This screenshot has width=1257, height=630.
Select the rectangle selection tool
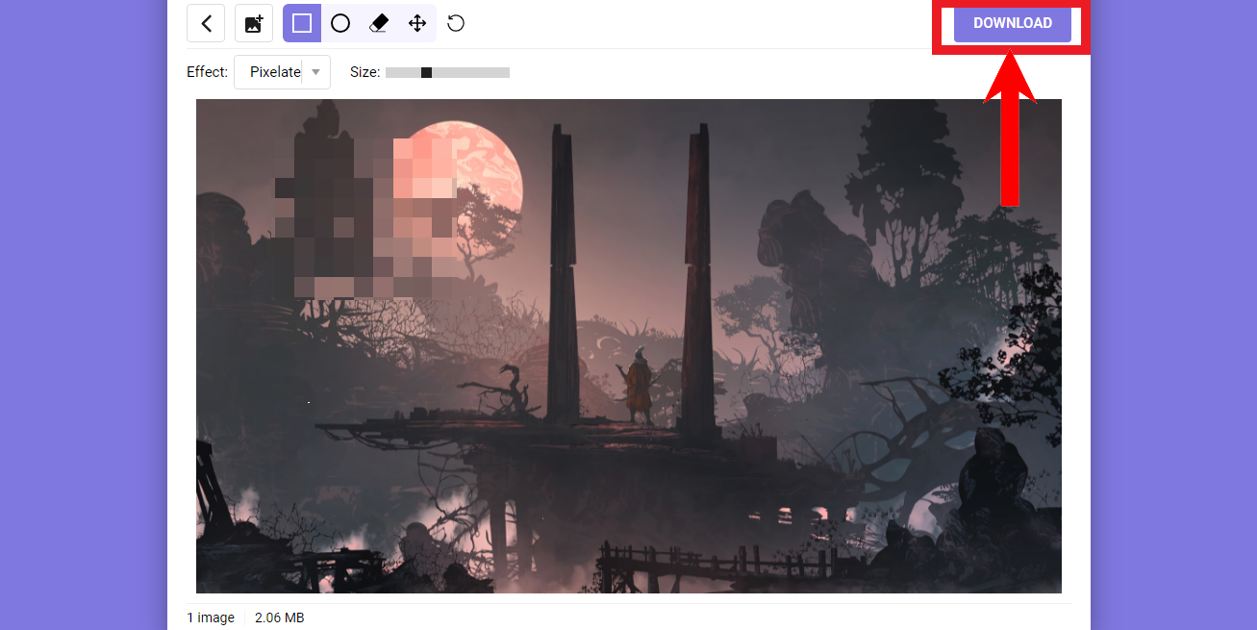[302, 23]
